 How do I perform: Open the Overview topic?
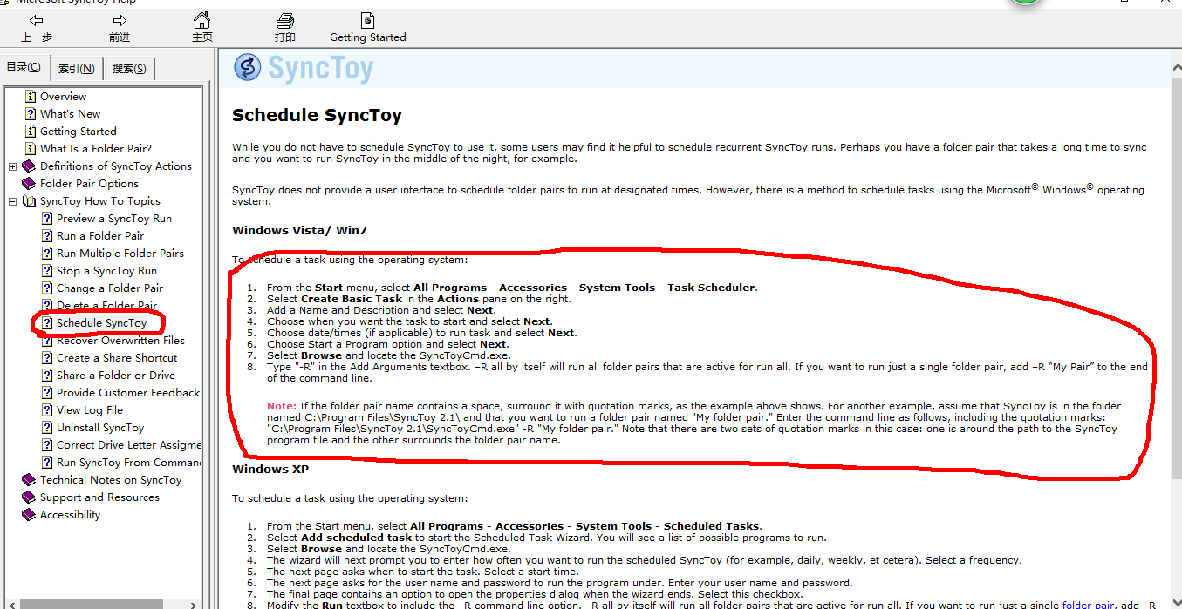pos(63,97)
